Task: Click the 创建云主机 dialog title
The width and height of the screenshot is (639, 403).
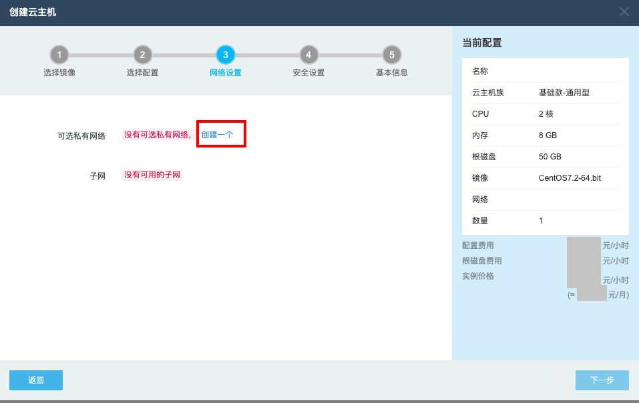Action: [33, 12]
